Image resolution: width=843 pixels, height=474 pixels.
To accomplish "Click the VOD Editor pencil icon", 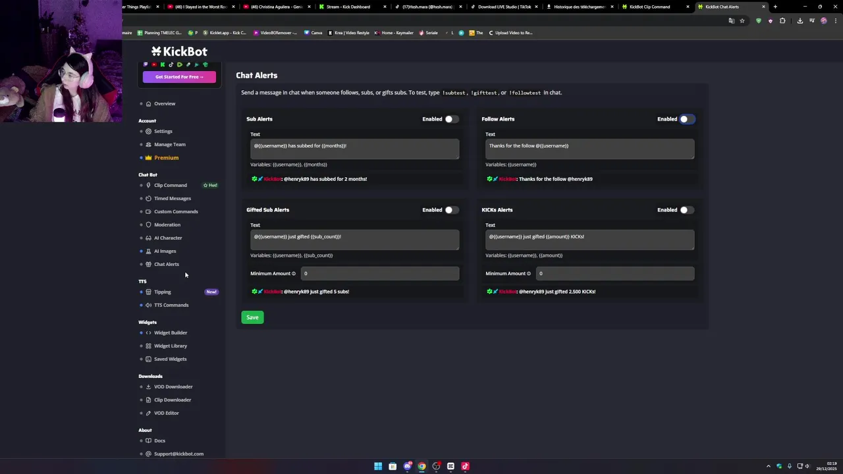I will pos(148,413).
